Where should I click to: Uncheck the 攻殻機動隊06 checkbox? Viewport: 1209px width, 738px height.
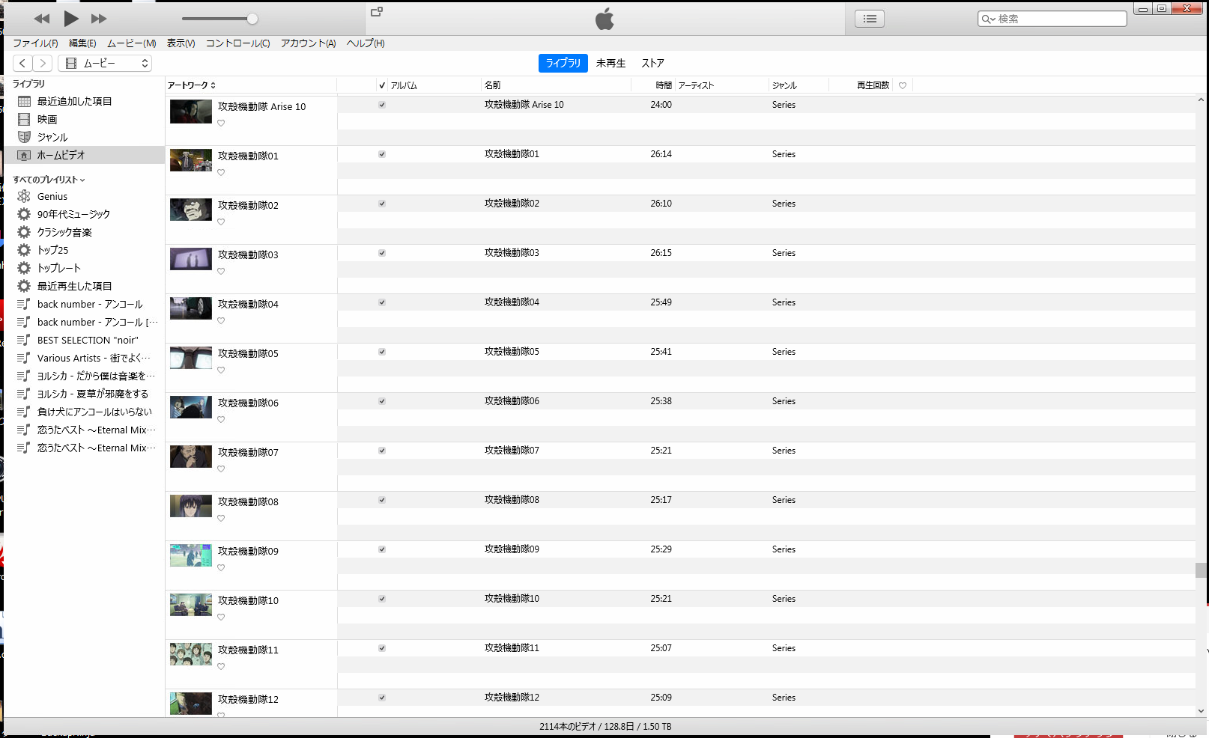tap(382, 401)
